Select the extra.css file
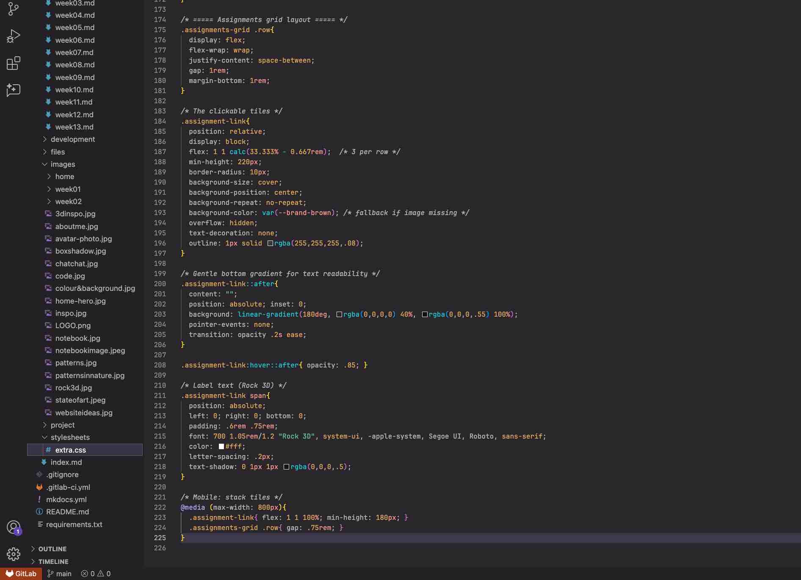Viewport: 801px width, 580px height. tap(70, 450)
